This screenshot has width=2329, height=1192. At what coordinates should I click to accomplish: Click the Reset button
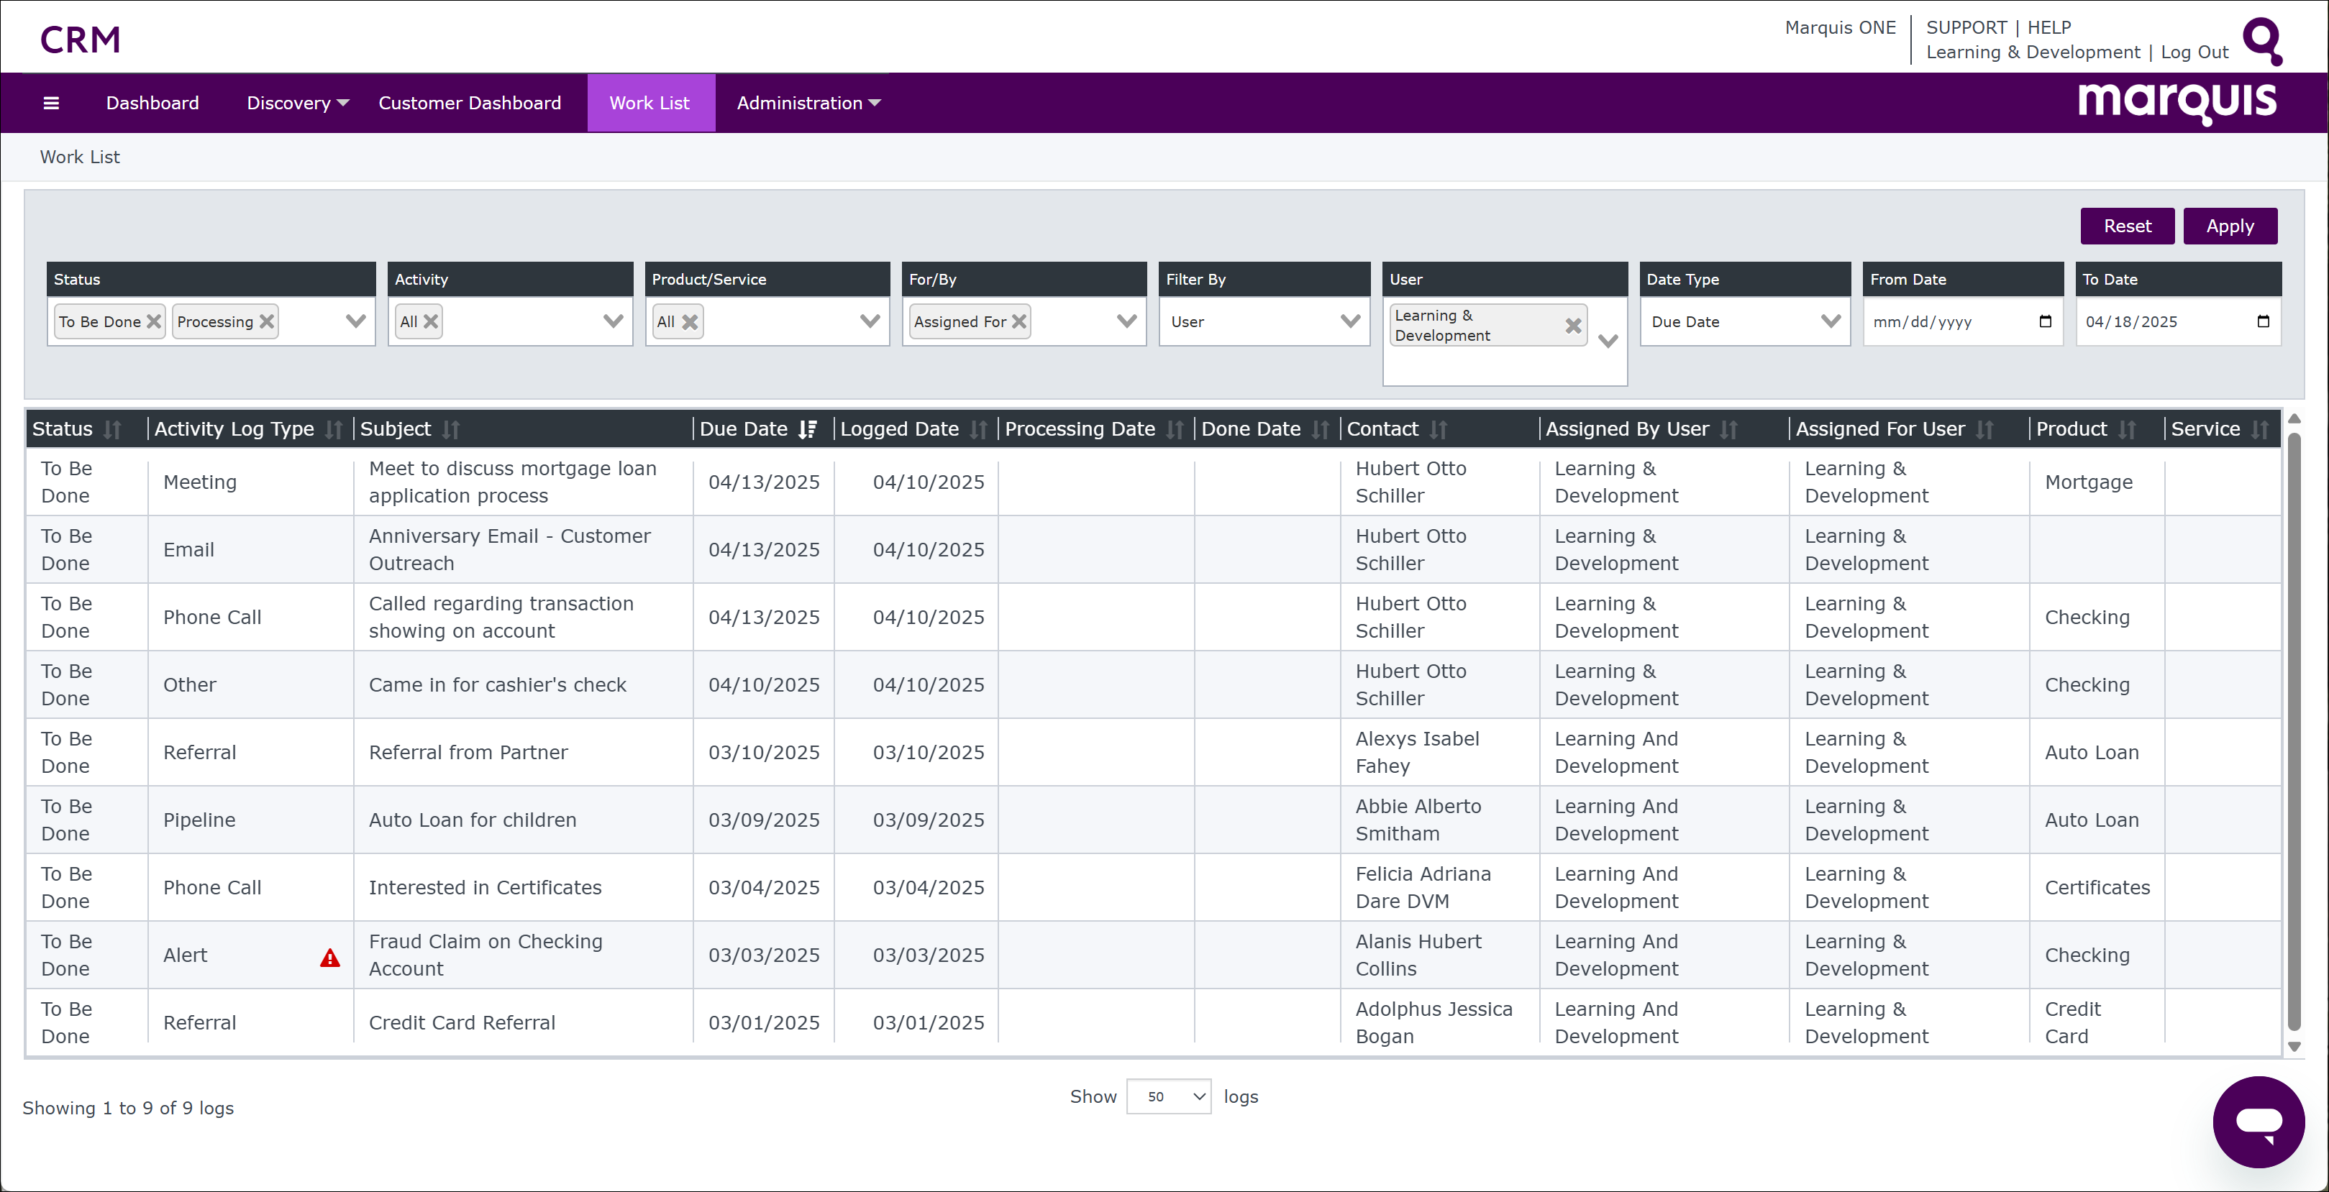coord(2126,226)
